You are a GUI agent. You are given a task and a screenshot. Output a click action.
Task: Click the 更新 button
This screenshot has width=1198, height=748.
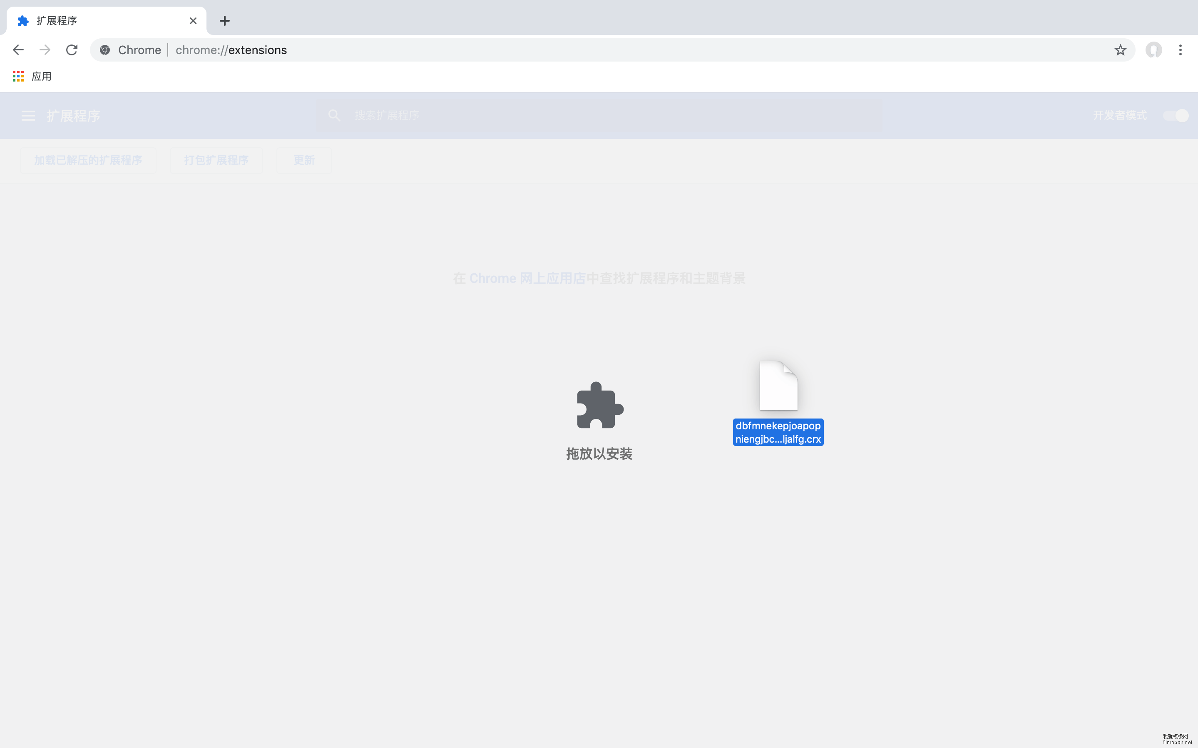tap(304, 160)
